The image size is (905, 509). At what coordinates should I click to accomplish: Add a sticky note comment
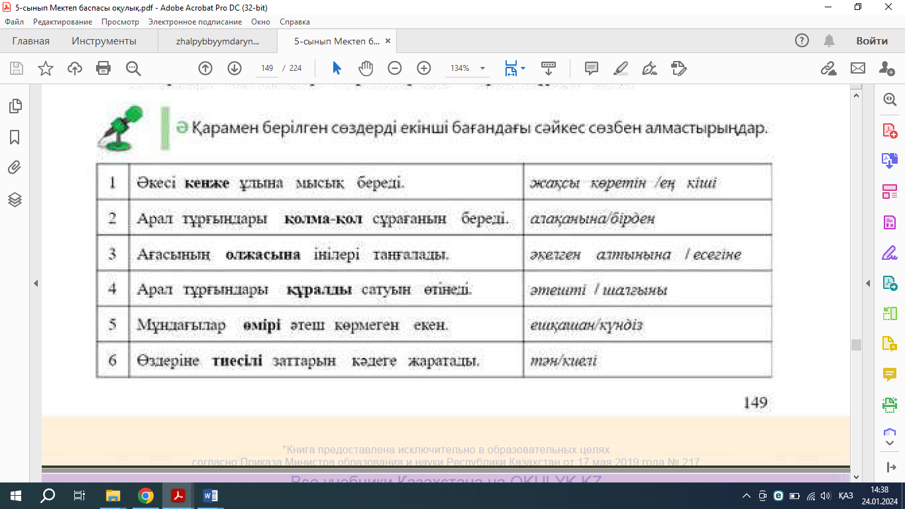[x=591, y=68]
